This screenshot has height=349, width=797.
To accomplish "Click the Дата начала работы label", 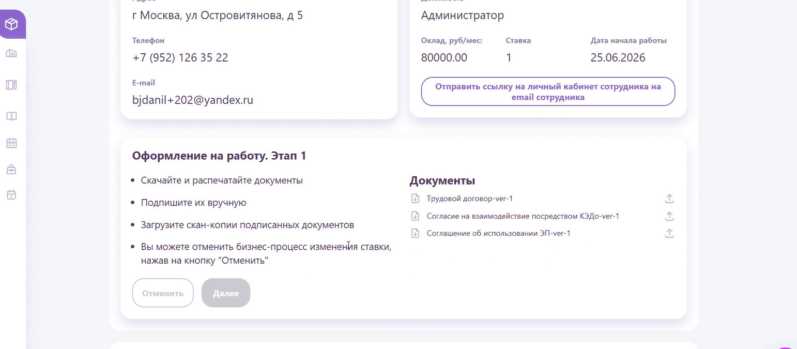I will 629,40.
